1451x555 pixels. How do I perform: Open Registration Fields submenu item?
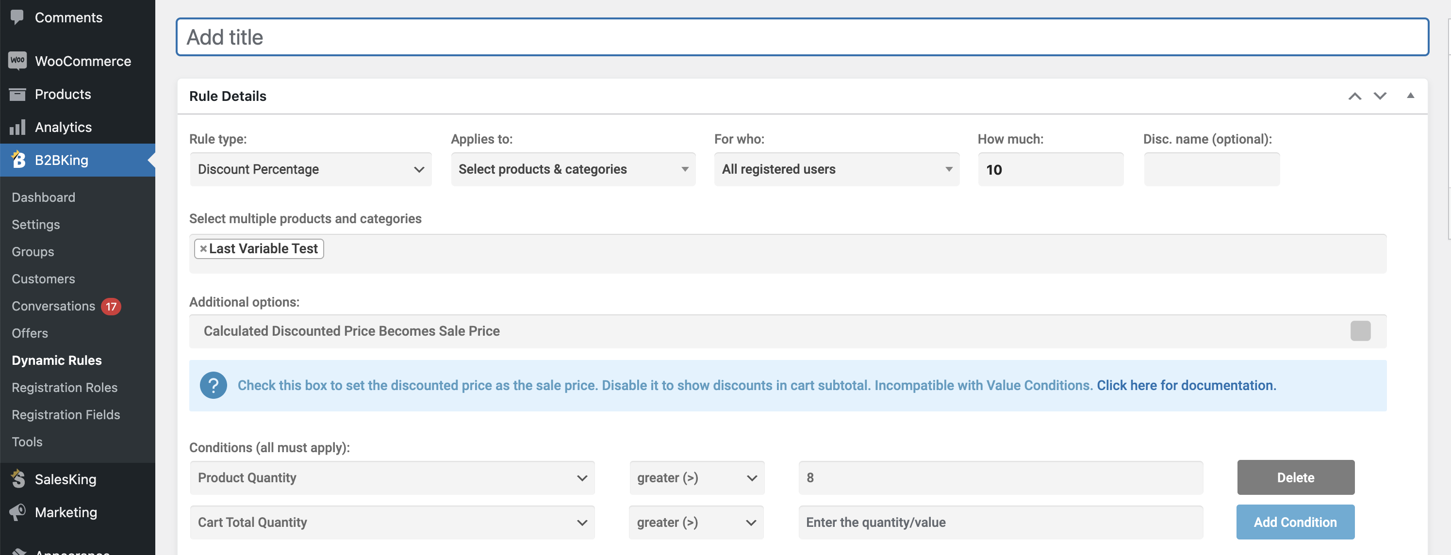pos(66,414)
